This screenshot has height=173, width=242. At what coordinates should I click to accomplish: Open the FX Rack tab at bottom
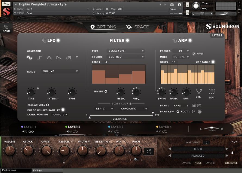47,170
